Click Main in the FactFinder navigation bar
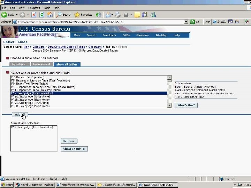The height and width of the screenshot is (188, 251). click(77, 35)
